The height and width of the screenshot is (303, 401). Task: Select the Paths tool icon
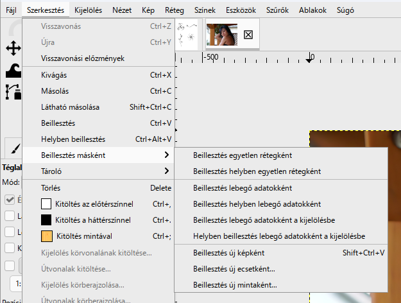pos(13,92)
